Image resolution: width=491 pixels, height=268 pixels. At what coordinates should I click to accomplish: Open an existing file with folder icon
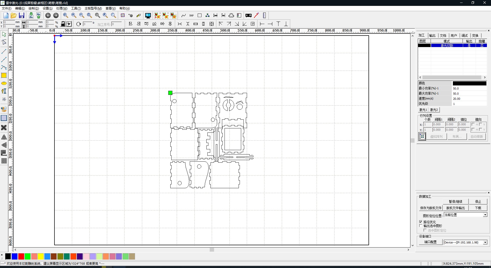click(13, 15)
